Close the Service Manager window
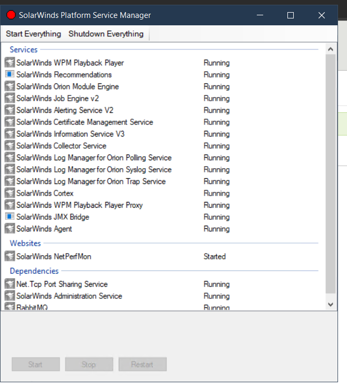This screenshot has width=347, height=387. [321, 15]
